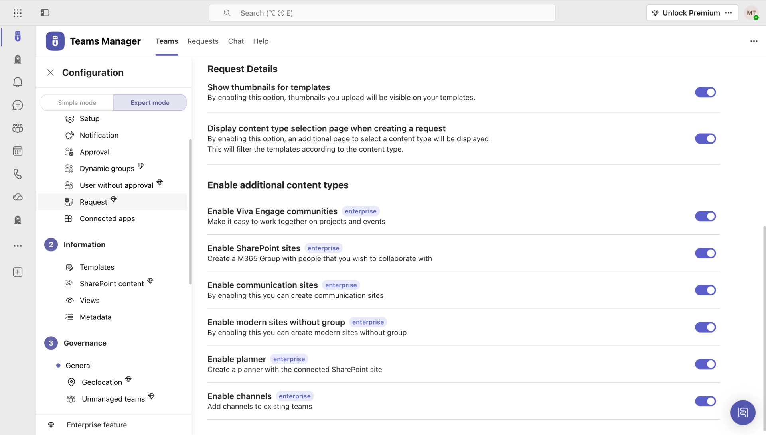Open the apps grid launcher
Image resolution: width=766 pixels, height=435 pixels.
coord(18,13)
